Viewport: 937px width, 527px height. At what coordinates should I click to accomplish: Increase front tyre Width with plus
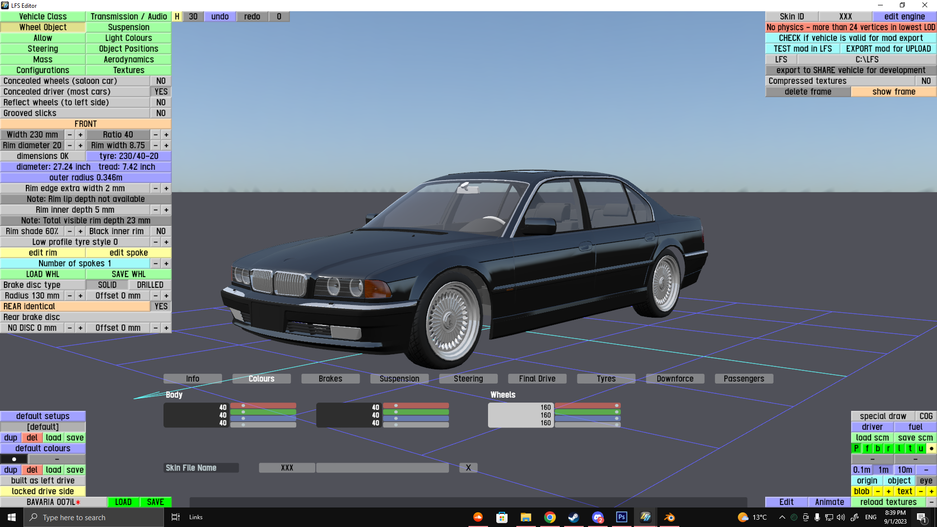coord(81,135)
